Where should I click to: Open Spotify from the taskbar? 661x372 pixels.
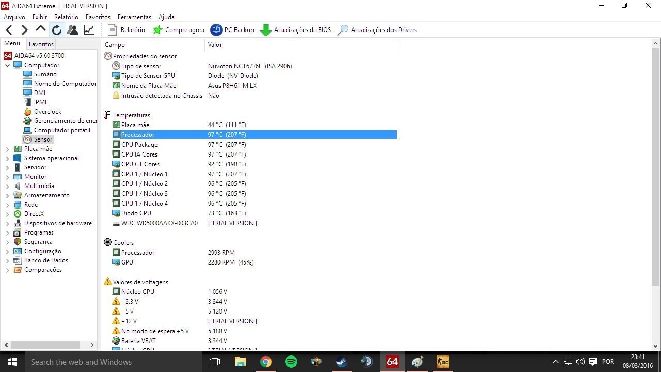(291, 362)
